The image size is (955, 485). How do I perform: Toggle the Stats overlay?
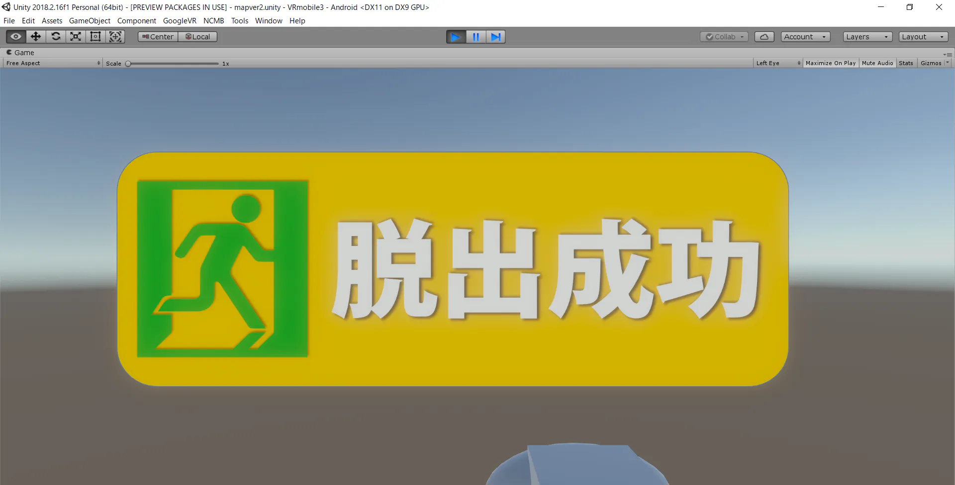click(906, 63)
